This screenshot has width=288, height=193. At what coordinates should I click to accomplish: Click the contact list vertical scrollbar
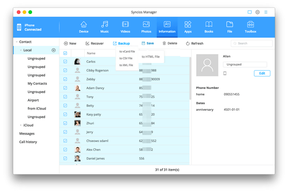[190, 79]
